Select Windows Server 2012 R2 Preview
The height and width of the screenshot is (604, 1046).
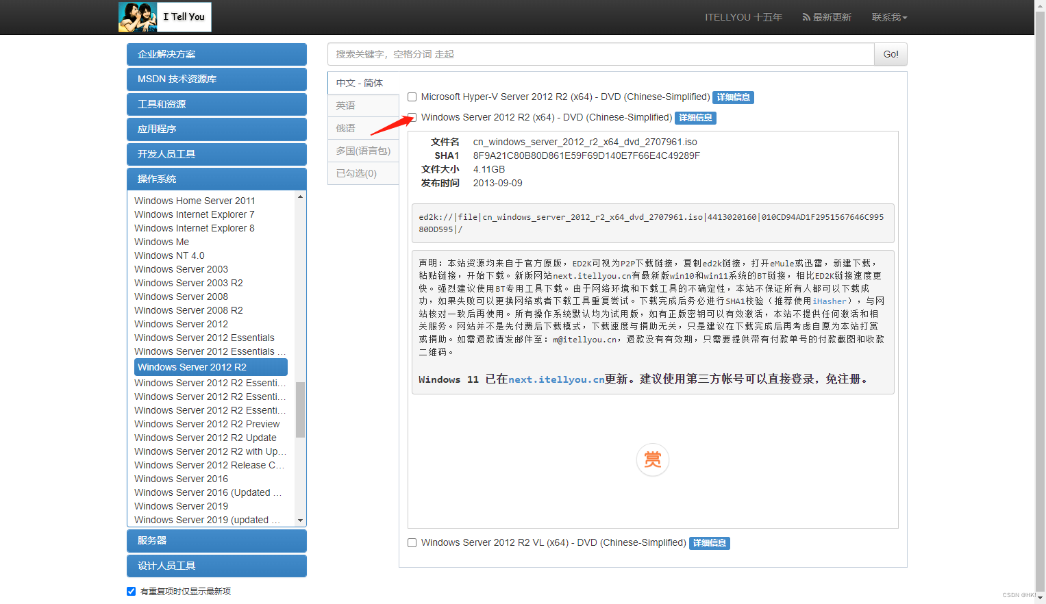click(207, 424)
